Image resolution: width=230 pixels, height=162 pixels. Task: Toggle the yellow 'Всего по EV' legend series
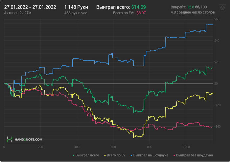click(115, 155)
